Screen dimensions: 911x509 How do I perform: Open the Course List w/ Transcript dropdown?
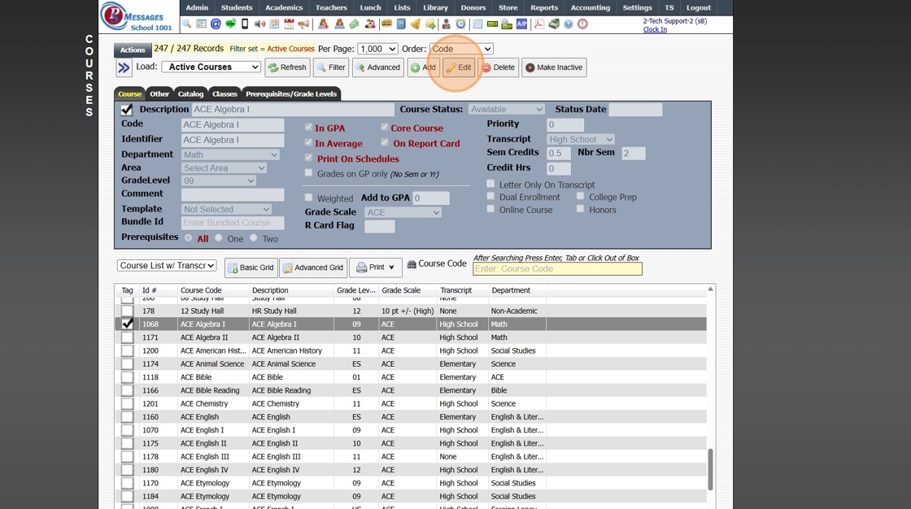[167, 266]
